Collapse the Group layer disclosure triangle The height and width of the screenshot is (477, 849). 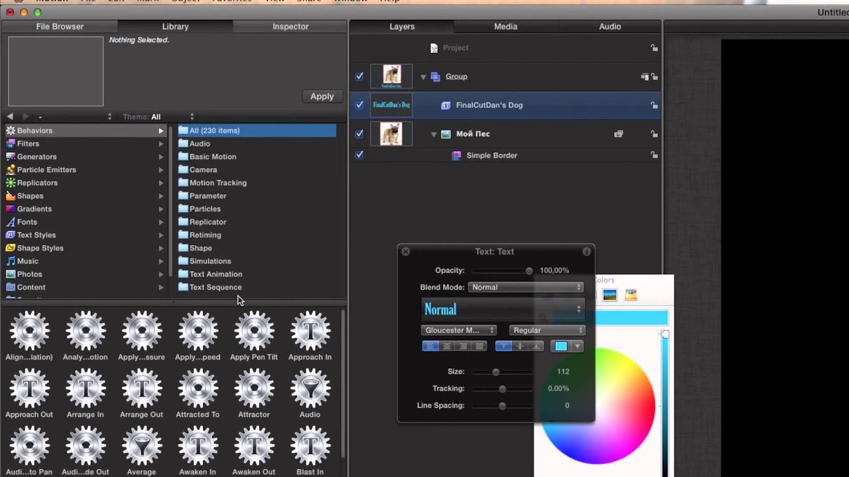[423, 77]
